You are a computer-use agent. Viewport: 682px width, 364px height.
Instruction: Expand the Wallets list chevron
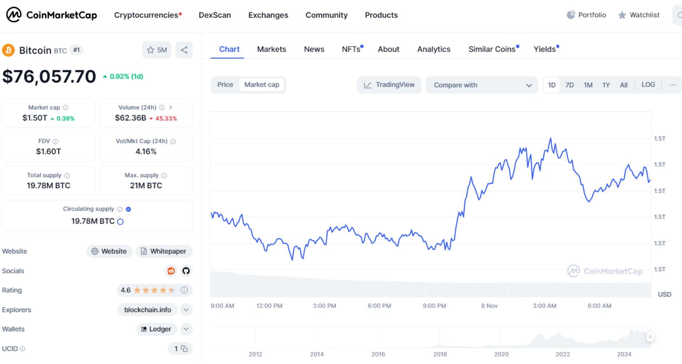(186, 329)
